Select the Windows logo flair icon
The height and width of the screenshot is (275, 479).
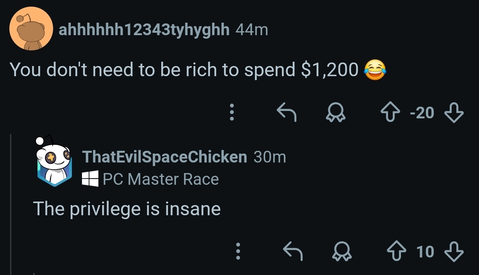point(90,179)
